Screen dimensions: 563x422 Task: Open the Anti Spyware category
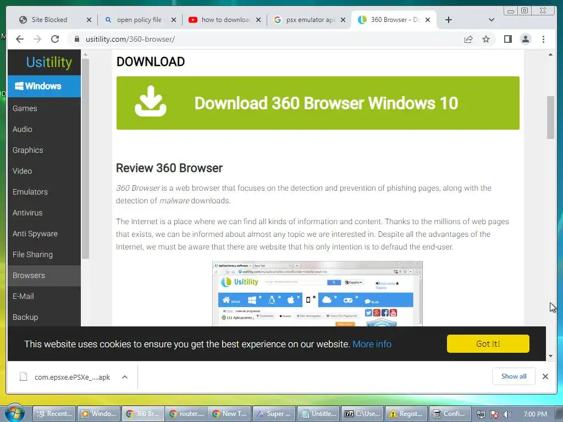click(44, 234)
